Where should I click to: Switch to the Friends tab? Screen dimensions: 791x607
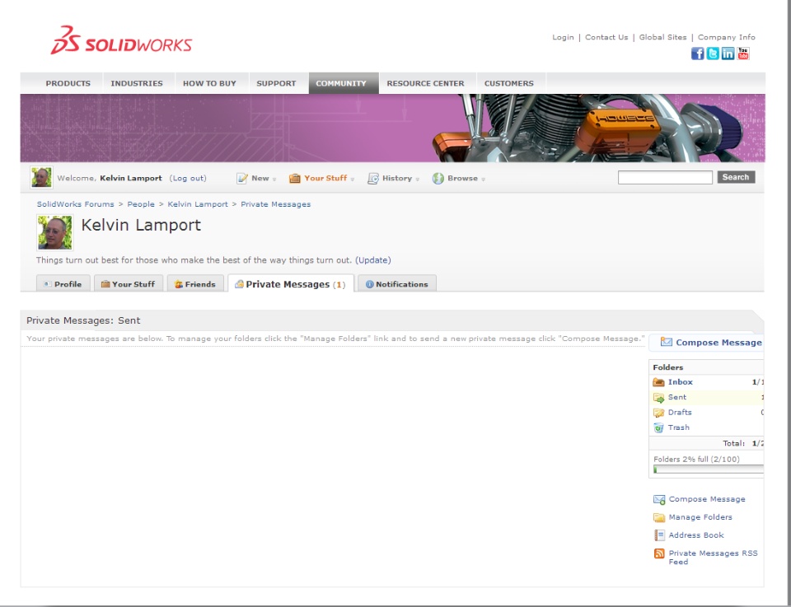click(x=195, y=284)
